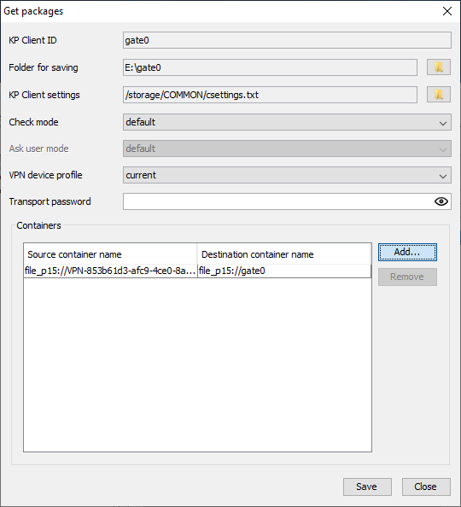Expand the VPN device profile dropdown
461x507 pixels.
pos(287,175)
